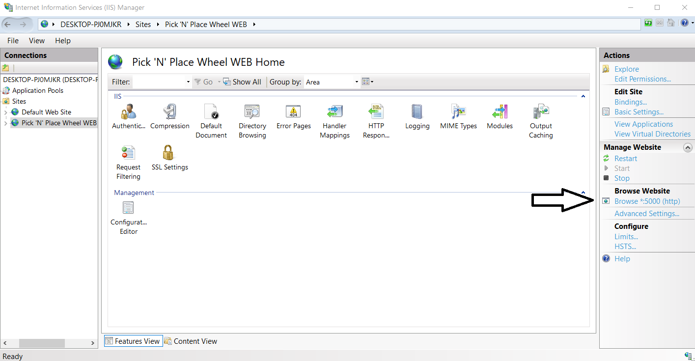This screenshot has width=695, height=361.
Task: Open the HTTP Response Headers feature
Action: click(376, 121)
